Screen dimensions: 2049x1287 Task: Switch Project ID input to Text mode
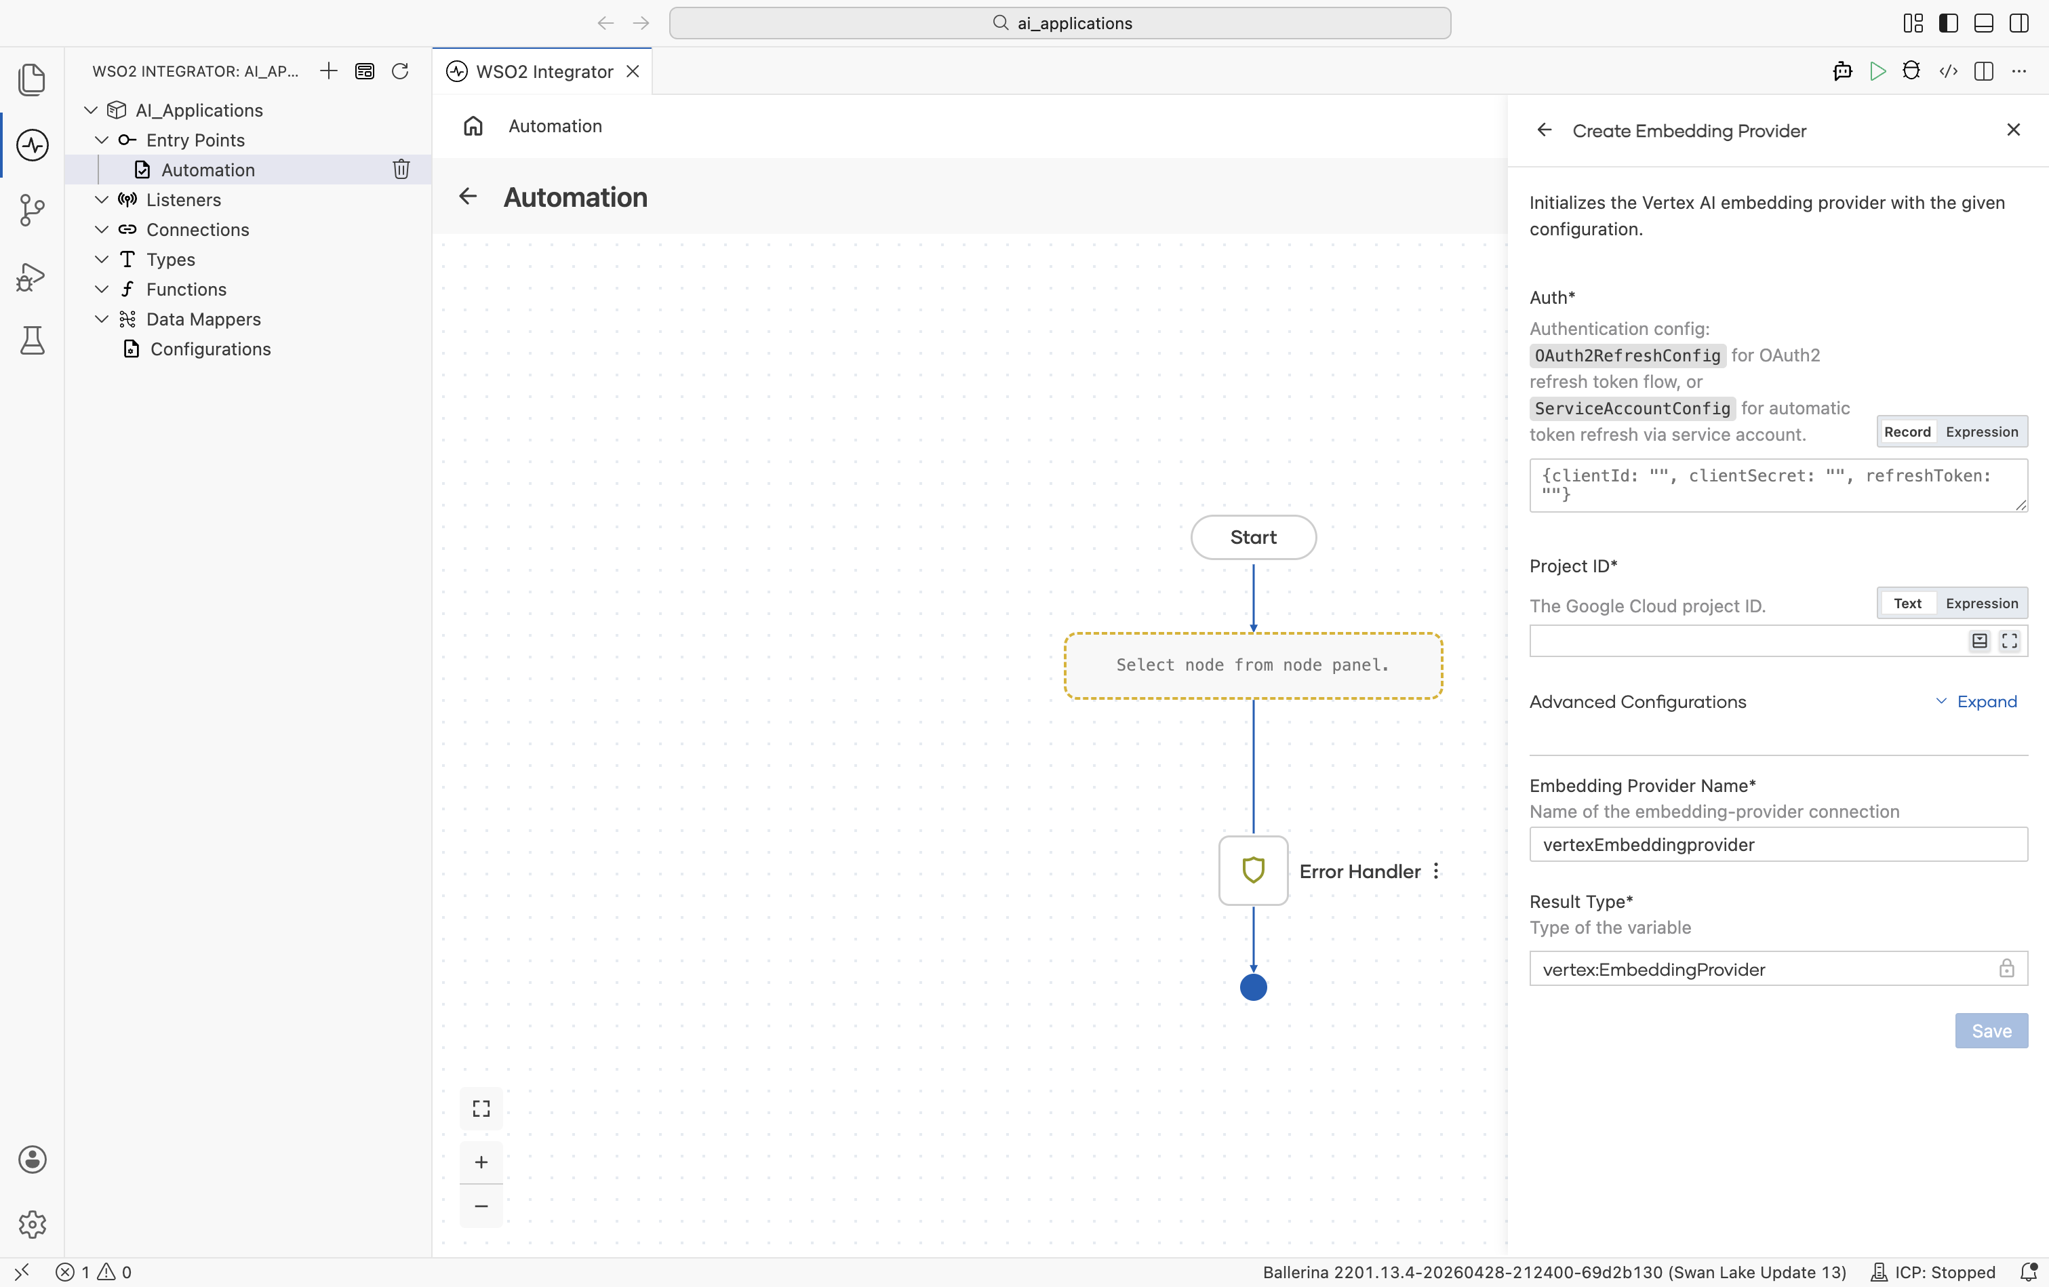tap(1908, 603)
